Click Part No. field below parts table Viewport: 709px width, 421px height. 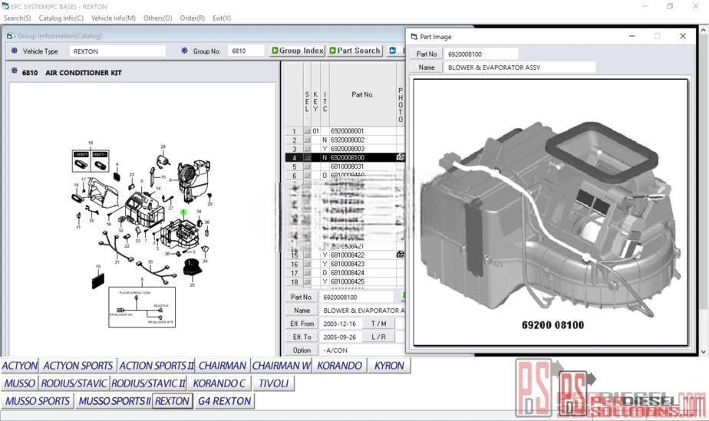tap(356, 297)
